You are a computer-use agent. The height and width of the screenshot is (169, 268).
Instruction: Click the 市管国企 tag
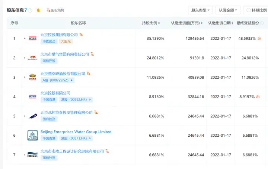click(49, 41)
